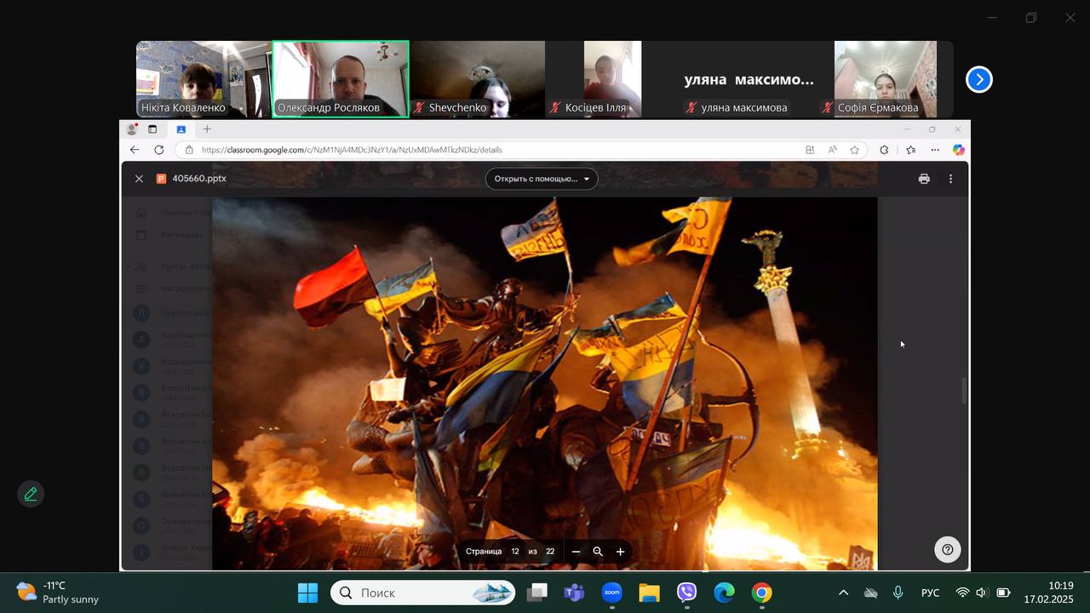Select уляна максимова participant tile
The width and height of the screenshot is (1090, 613).
tap(749, 79)
